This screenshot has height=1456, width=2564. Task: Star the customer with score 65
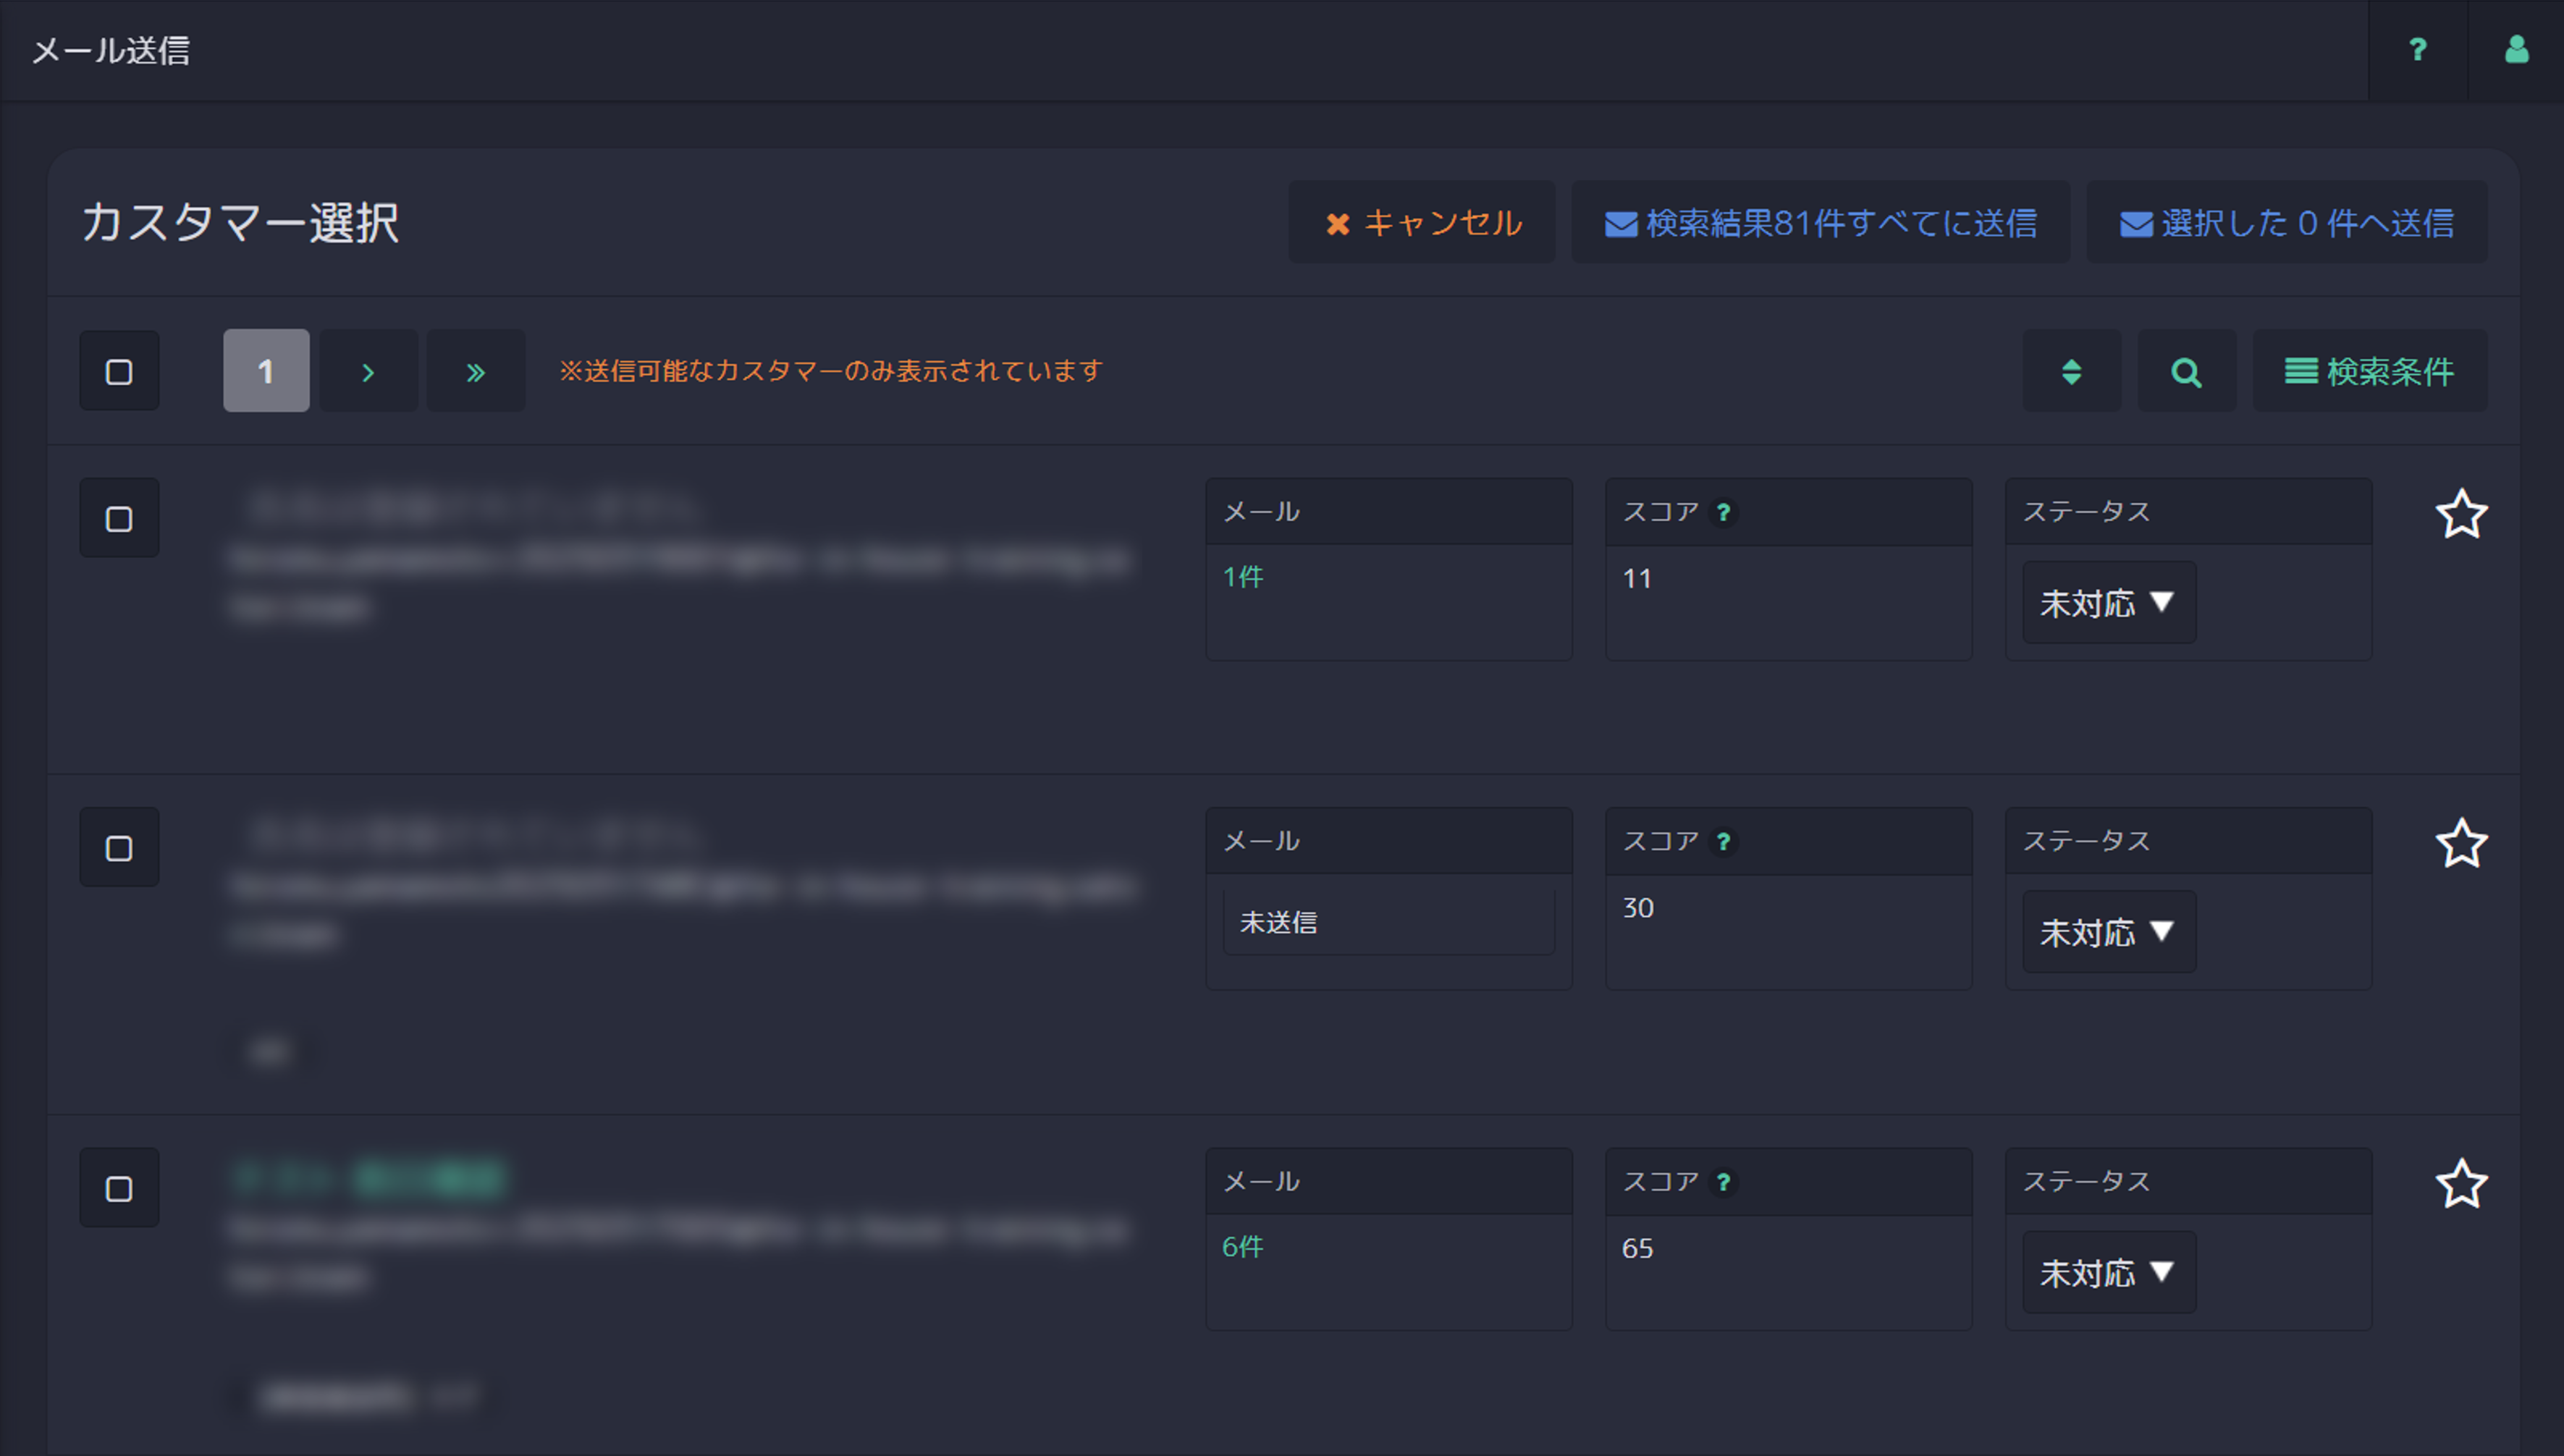point(2460,1184)
